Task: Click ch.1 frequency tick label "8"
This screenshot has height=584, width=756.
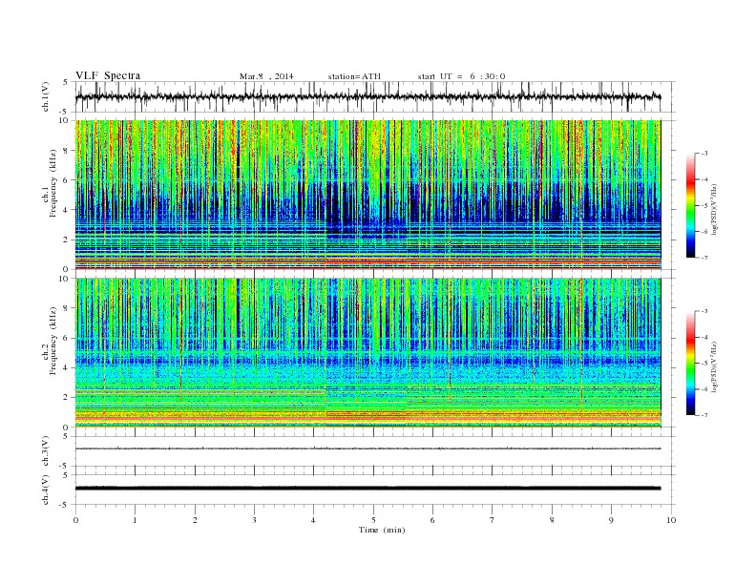Action: (x=67, y=151)
